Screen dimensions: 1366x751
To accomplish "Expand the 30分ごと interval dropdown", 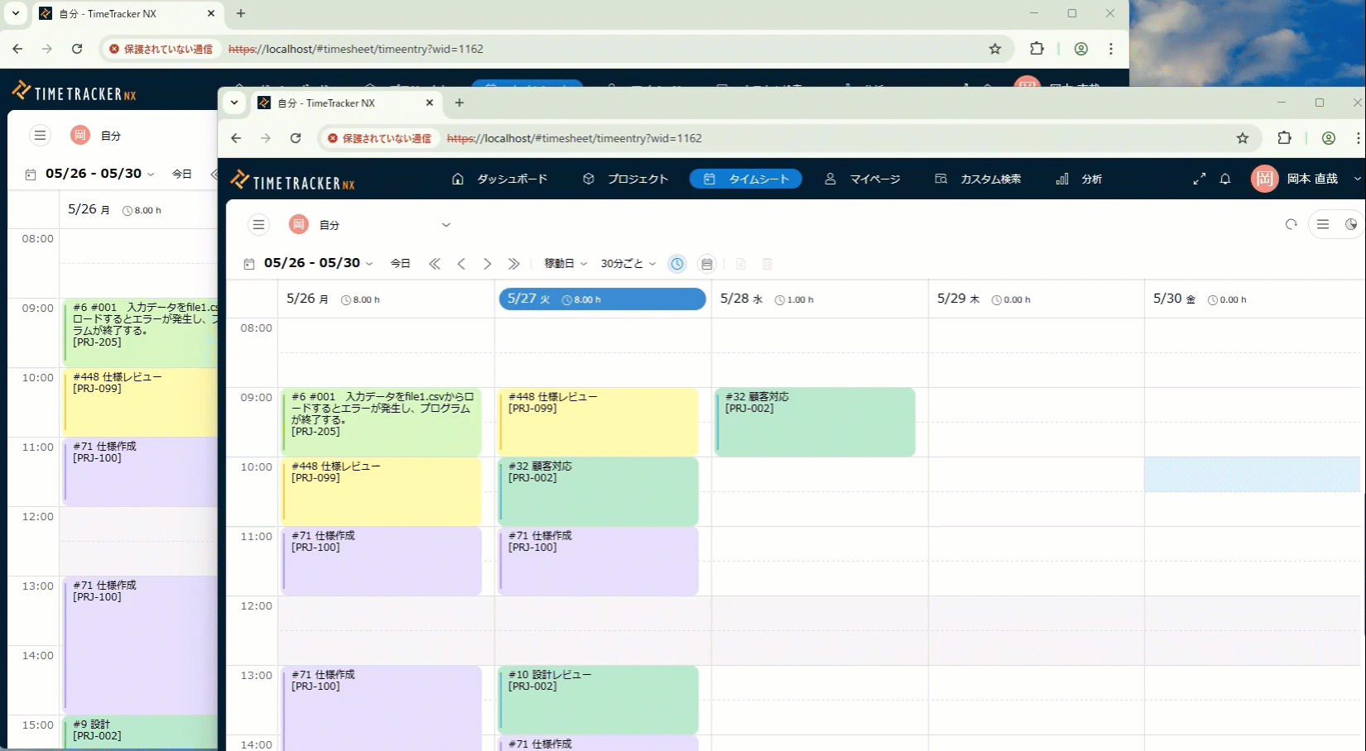I will [x=628, y=264].
